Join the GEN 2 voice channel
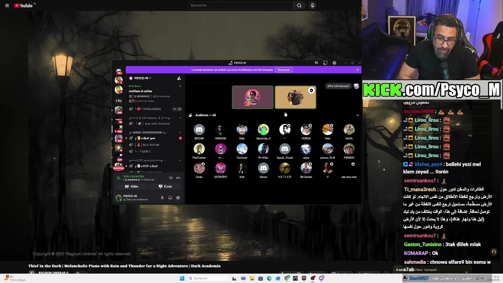The width and height of the screenshot is (503, 283). pos(155,151)
